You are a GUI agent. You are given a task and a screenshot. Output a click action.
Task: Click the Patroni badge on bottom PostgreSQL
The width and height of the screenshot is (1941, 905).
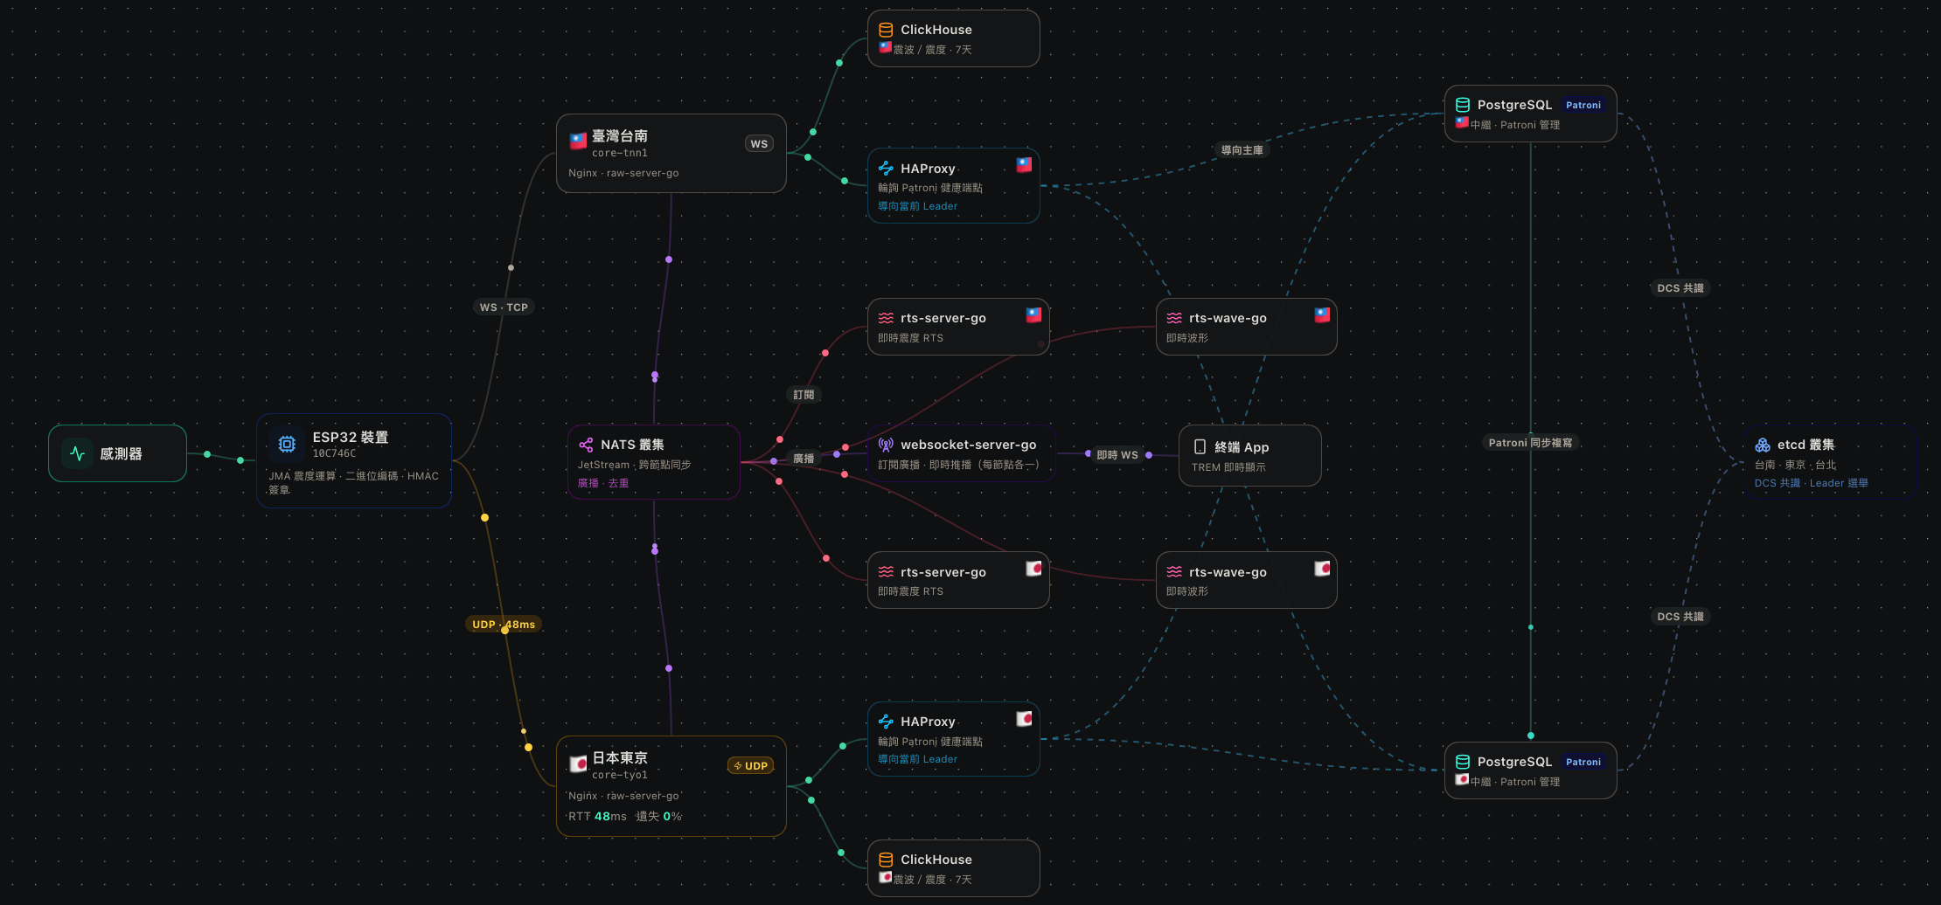tap(1583, 762)
